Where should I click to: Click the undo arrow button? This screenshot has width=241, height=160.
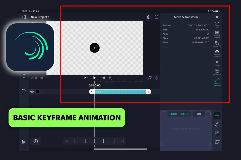24,89
